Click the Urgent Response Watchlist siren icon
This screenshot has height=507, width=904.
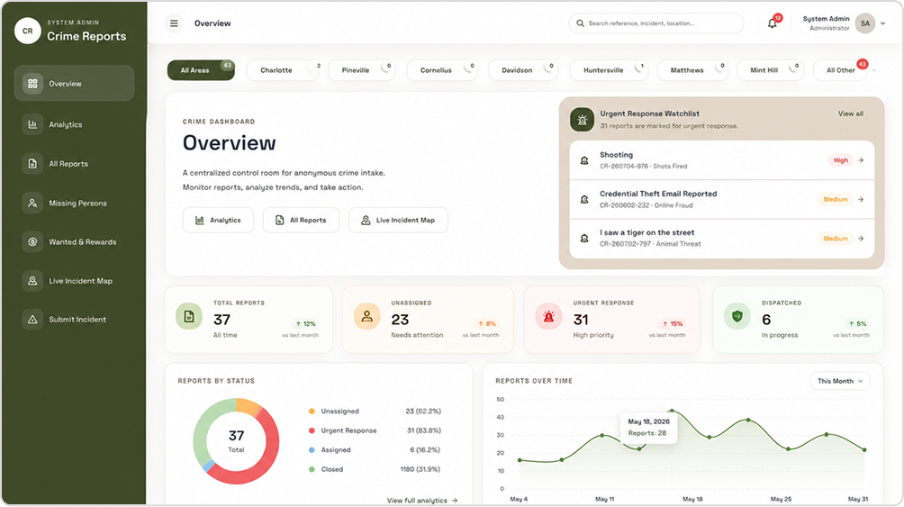(583, 120)
